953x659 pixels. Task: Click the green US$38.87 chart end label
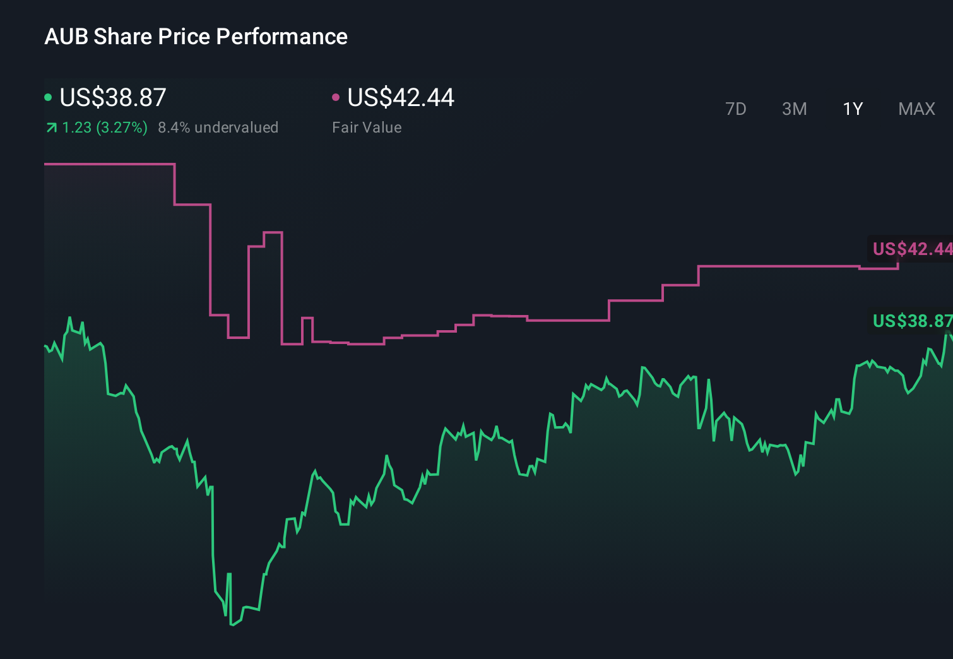[911, 321]
